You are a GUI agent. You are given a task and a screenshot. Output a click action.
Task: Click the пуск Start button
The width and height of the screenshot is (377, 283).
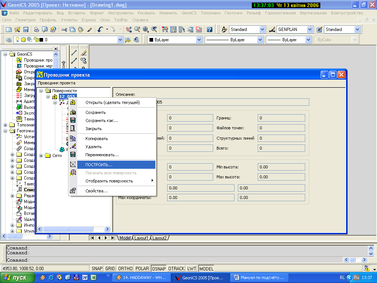click(x=18, y=277)
